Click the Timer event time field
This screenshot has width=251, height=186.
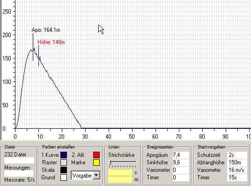coord(181,178)
